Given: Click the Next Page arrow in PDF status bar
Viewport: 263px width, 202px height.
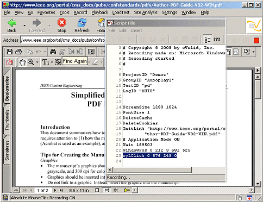Looking at the screenshot, I should click(55, 190).
